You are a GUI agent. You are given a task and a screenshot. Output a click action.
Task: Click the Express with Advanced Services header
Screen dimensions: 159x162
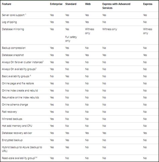click(116, 6)
